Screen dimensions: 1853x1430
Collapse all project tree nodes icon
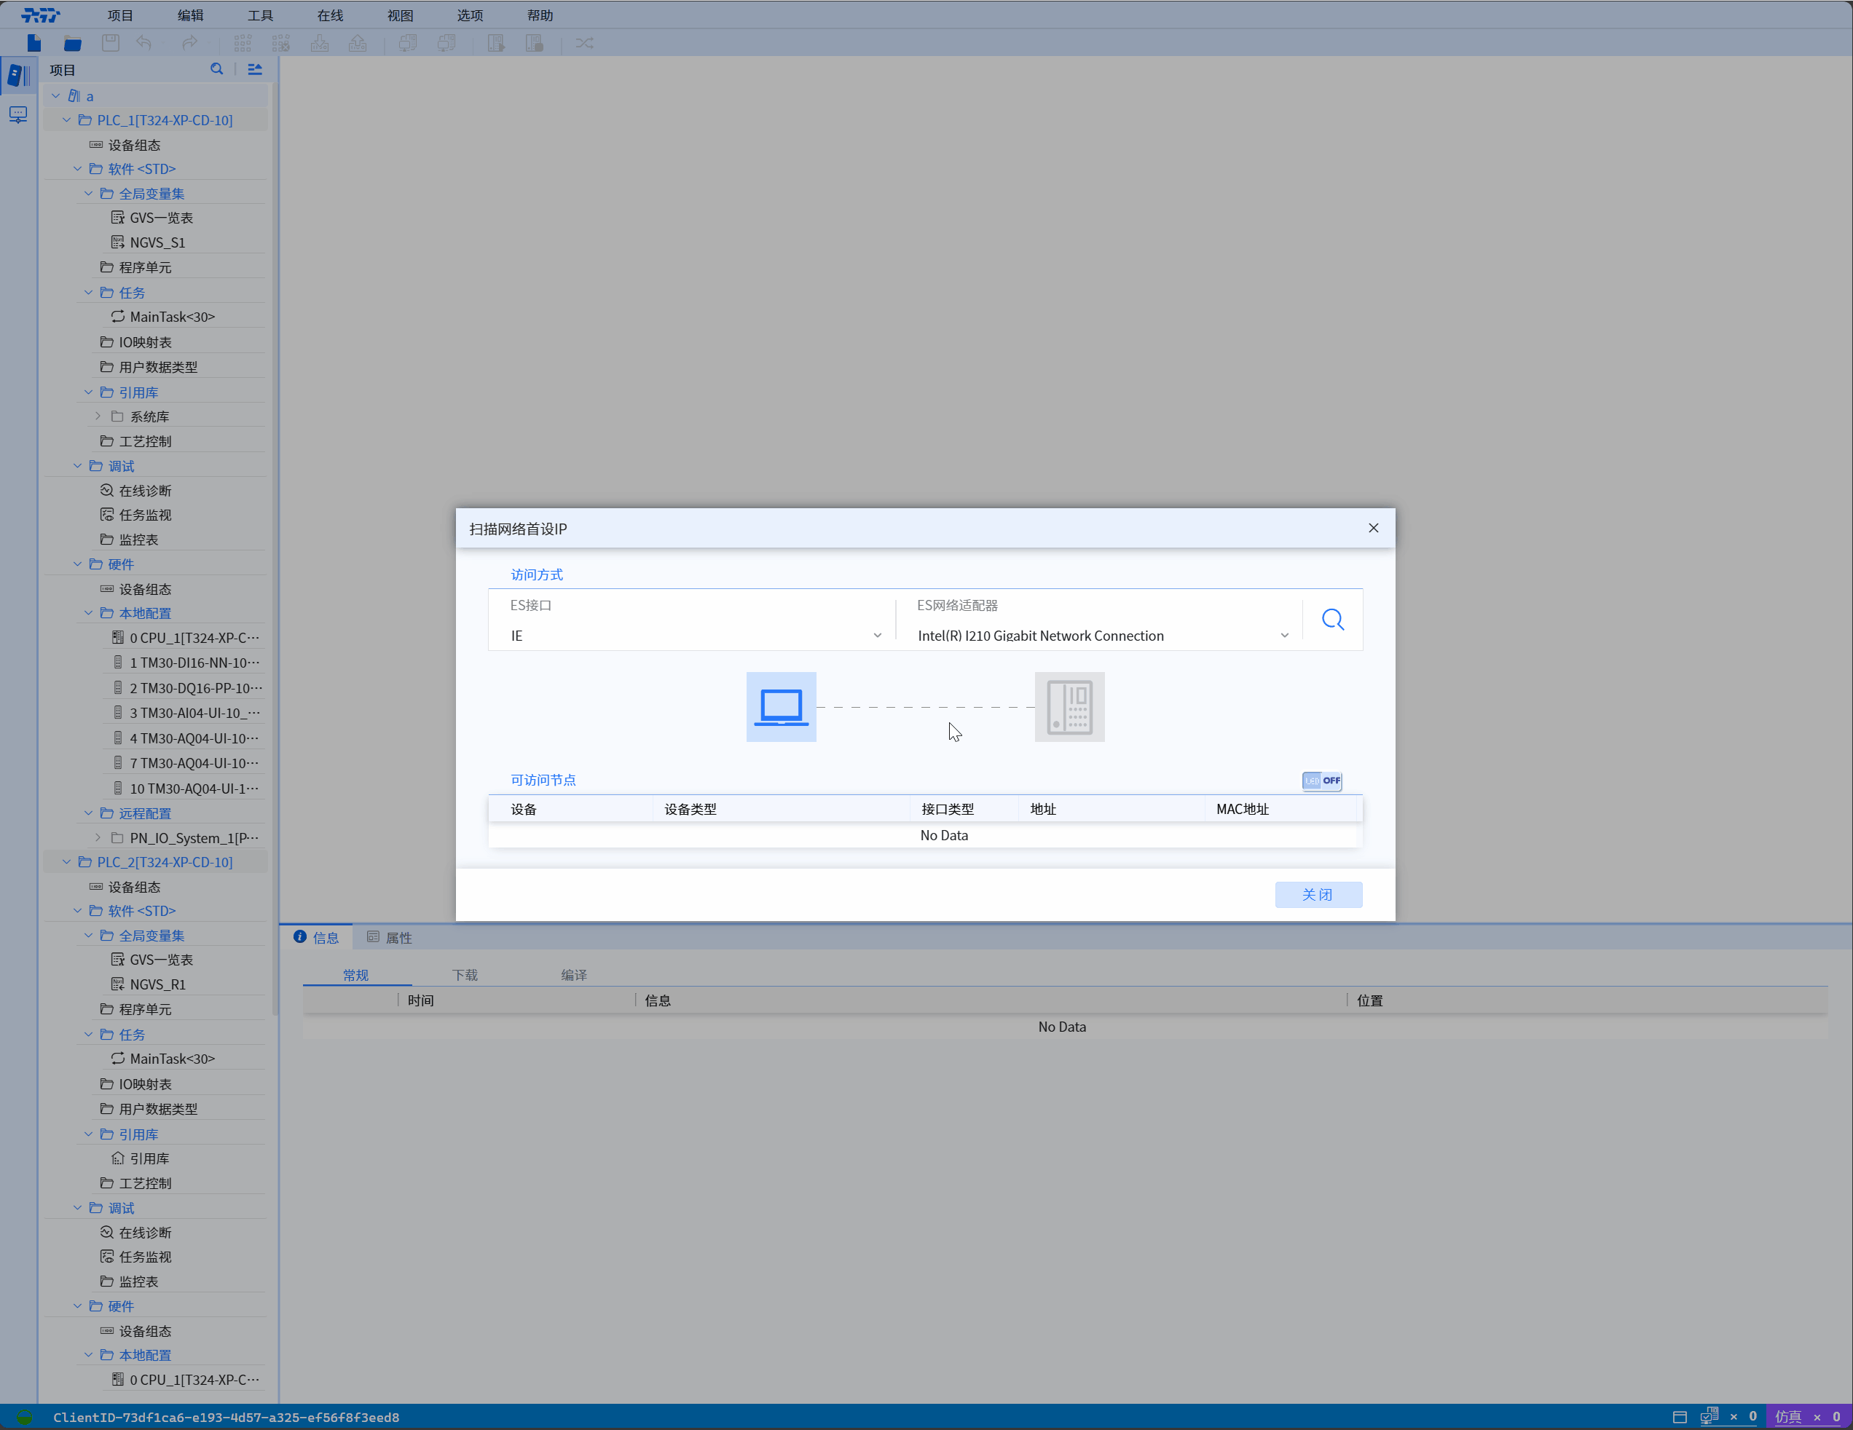[254, 70]
